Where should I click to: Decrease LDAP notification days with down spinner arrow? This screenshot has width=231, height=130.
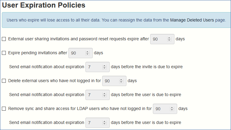tap(105, 124)
